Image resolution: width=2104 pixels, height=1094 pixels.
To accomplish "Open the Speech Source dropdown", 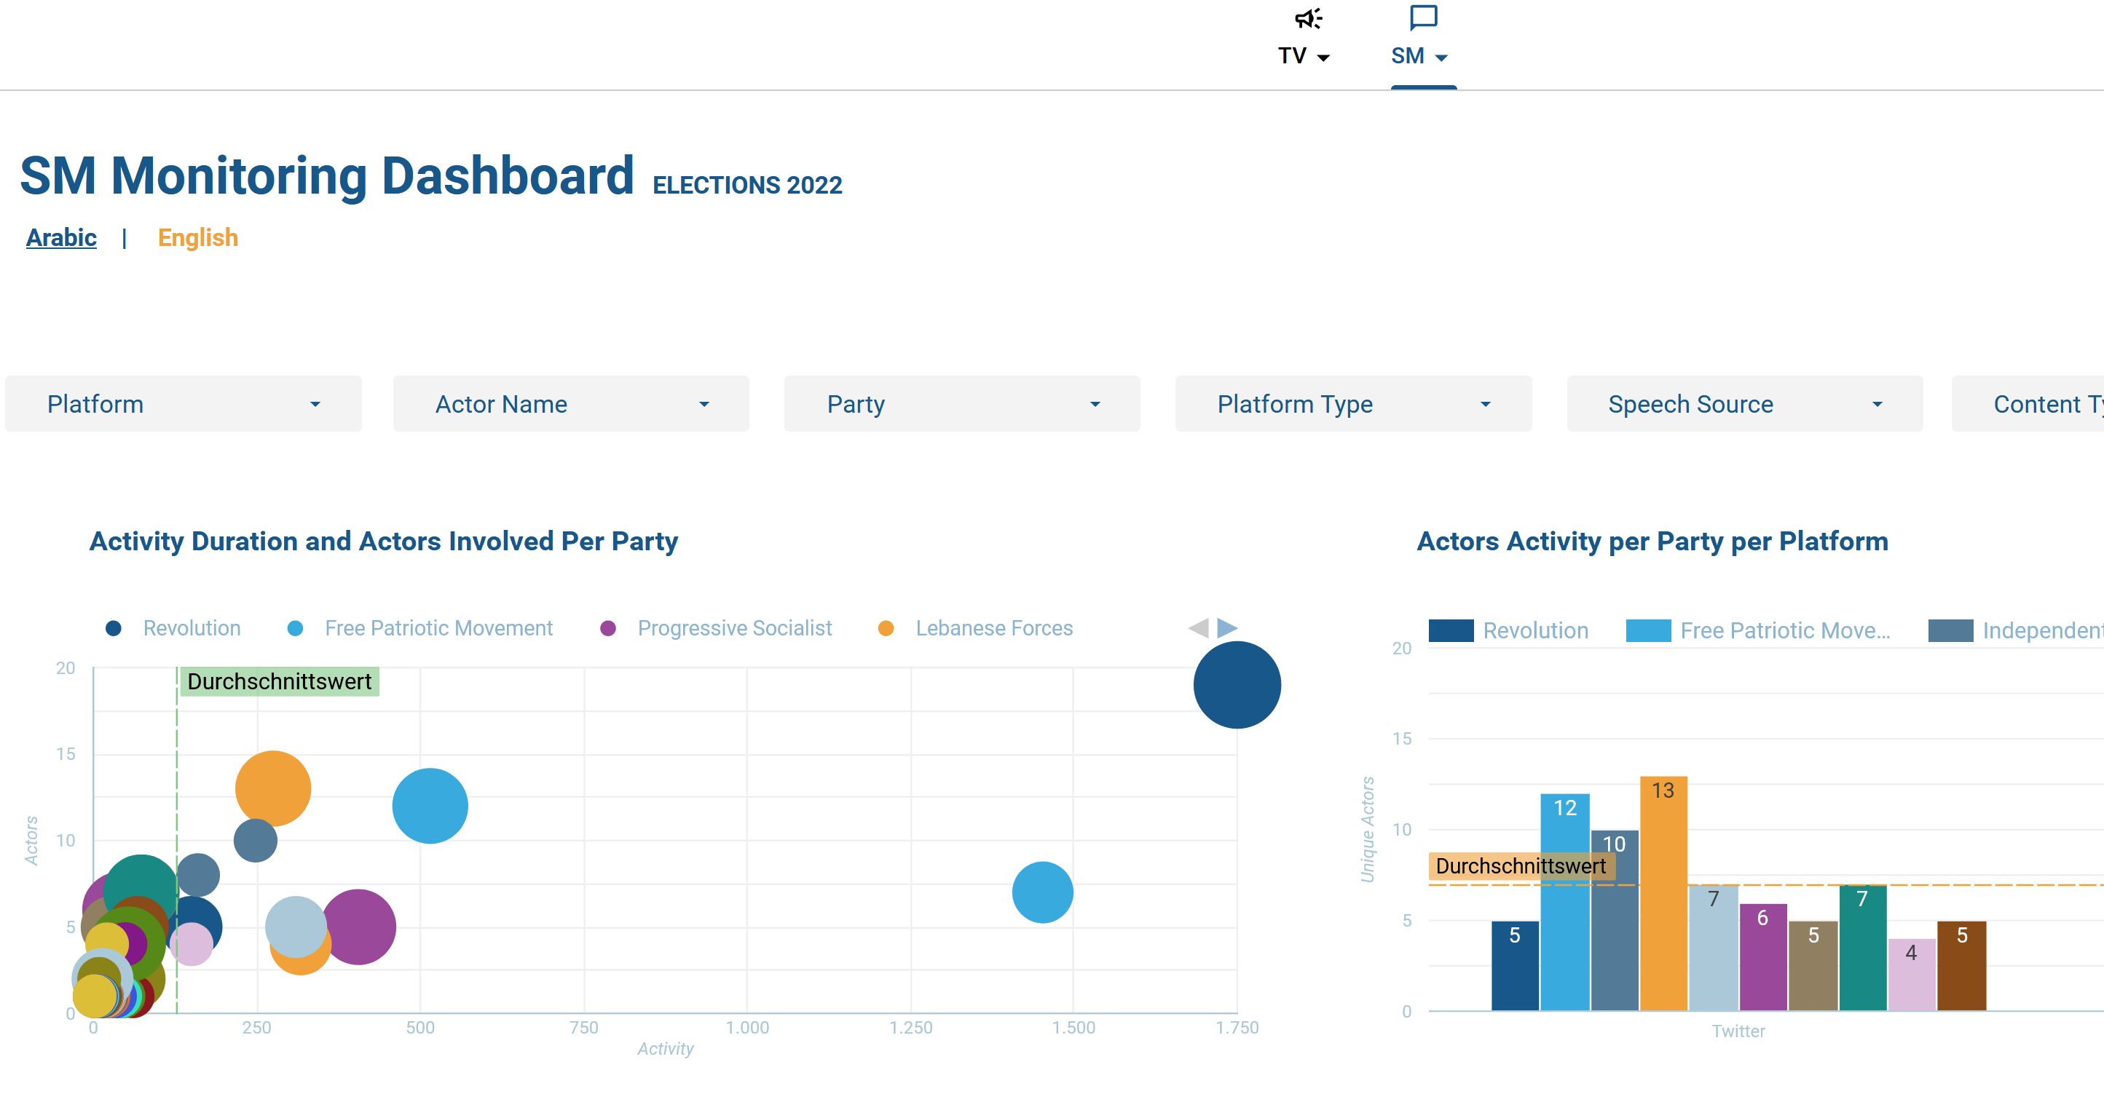I will pos(1744,403).
